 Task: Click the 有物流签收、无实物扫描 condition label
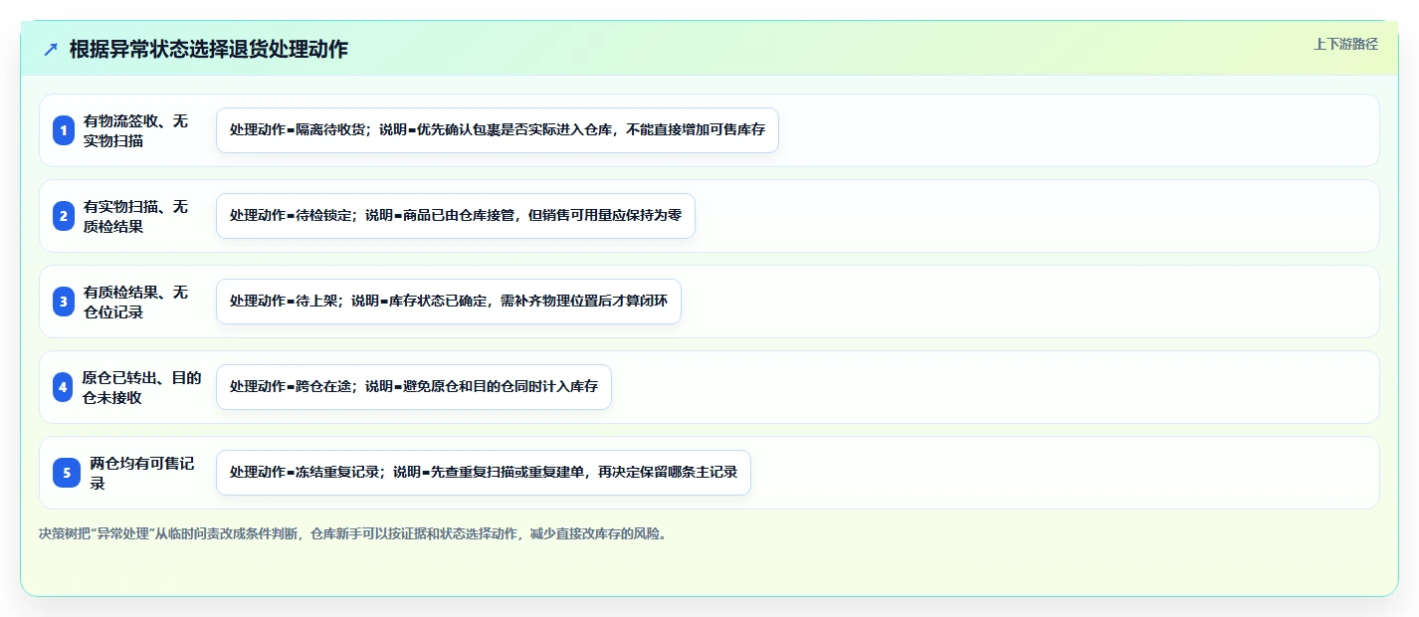coord(136,130)
